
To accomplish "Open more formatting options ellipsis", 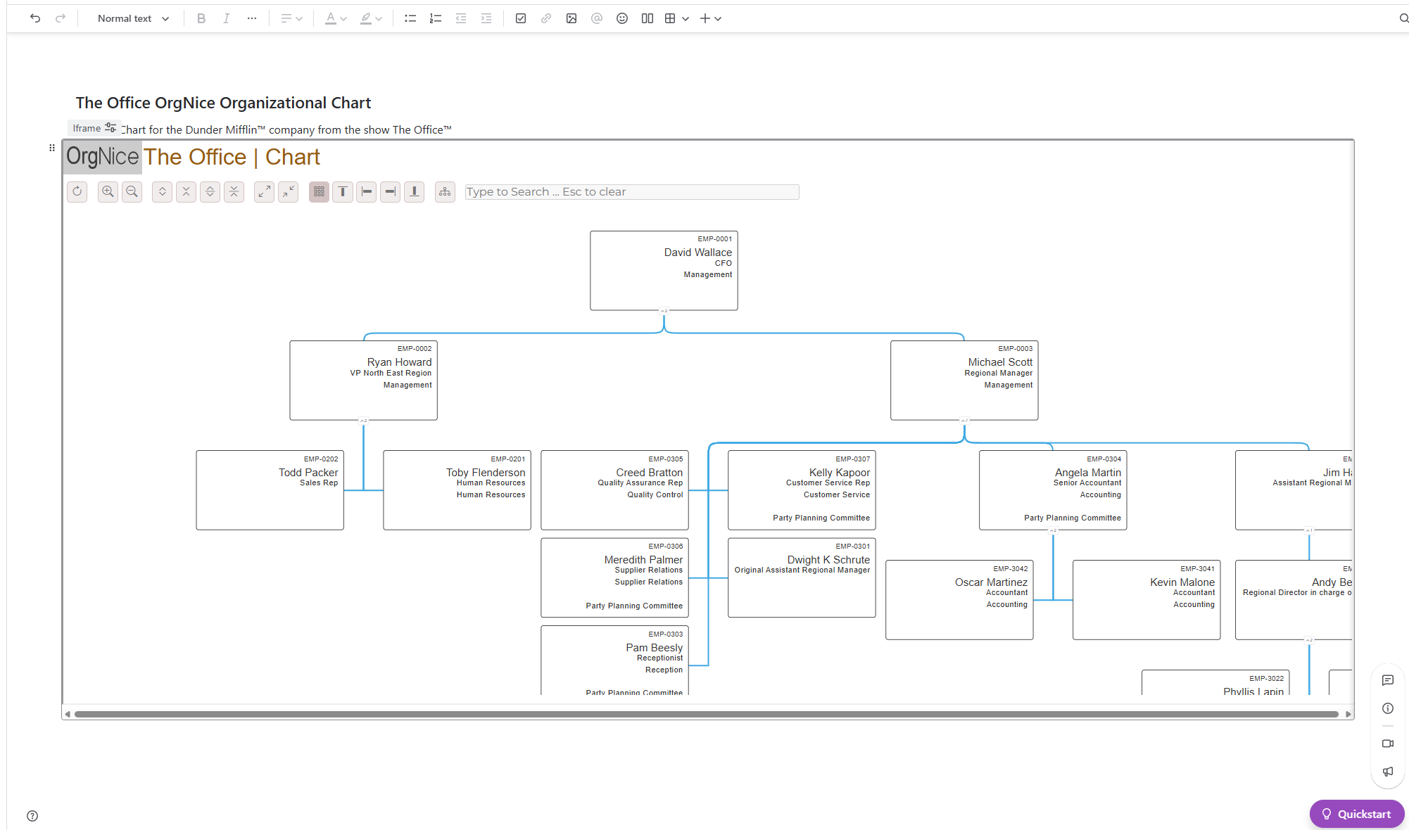I will (x=252, y=18).
